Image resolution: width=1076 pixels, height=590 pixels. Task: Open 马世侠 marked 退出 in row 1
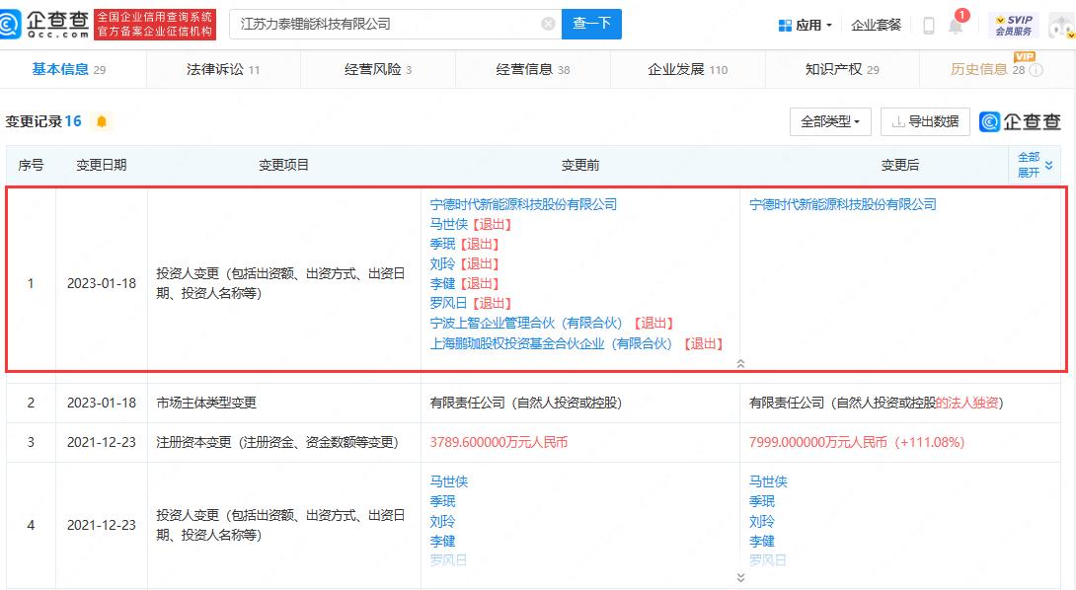click(449, 224)
